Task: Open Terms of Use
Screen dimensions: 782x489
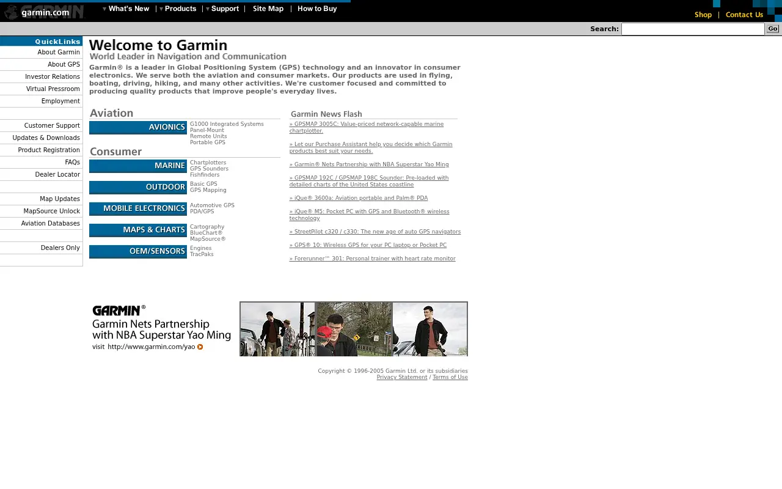Action: click(x=450, y=377)
